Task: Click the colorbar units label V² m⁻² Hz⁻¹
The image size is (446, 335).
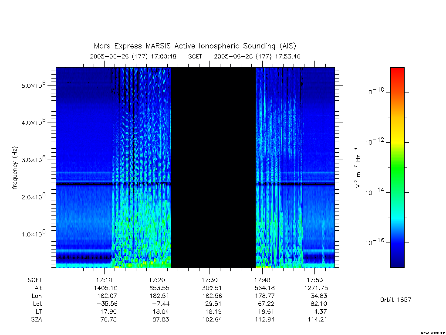Action: tap(358, 167)
